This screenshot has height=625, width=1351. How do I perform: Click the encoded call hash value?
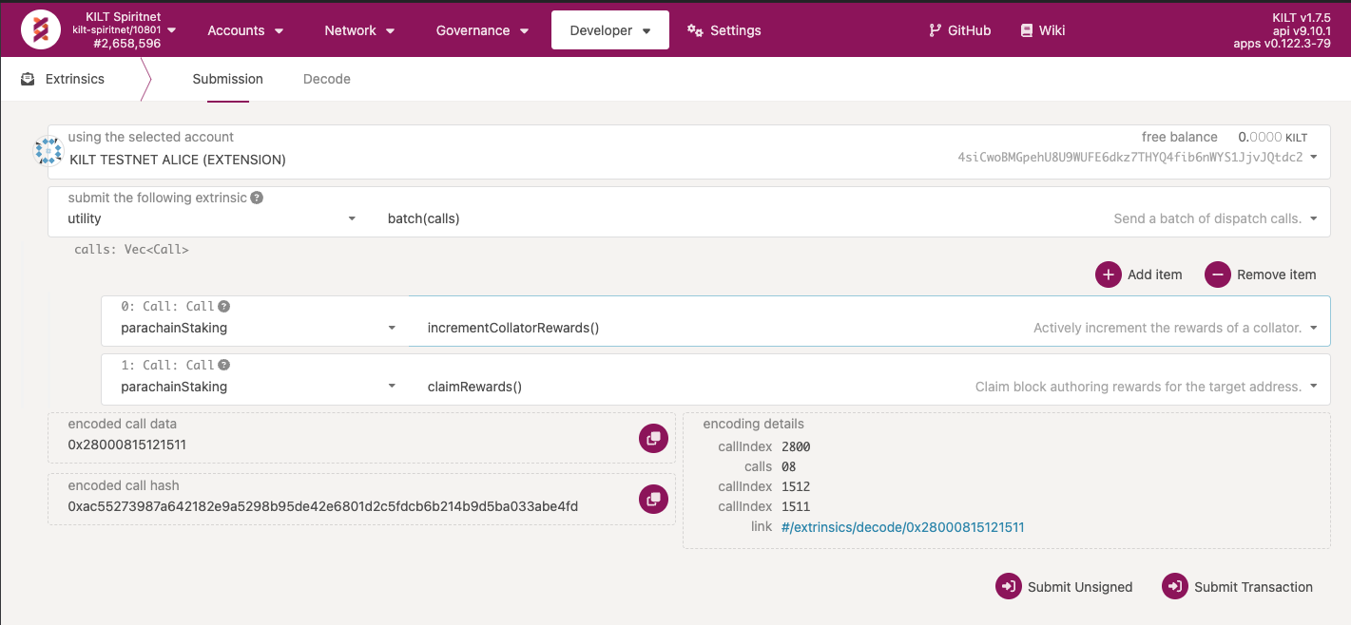323,506
